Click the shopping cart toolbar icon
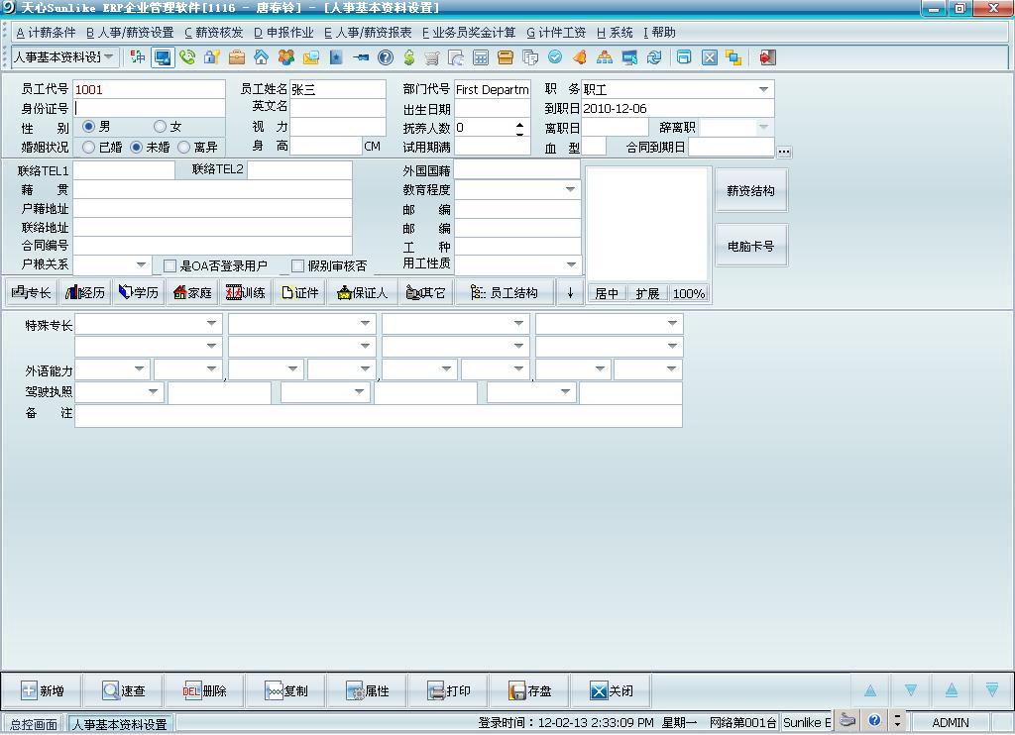The image size is (1015, 735). click(432, 57)
